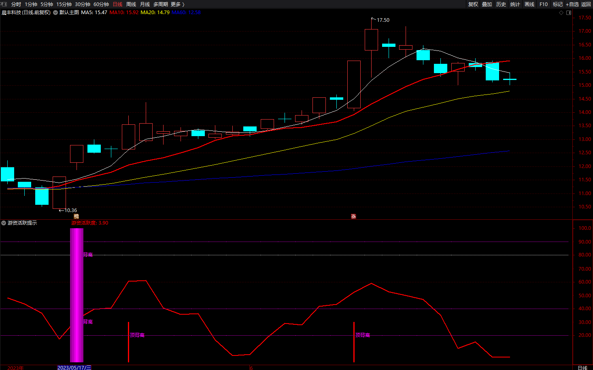
Task: Click the MA60: 12.58 value
Action: 186,13
